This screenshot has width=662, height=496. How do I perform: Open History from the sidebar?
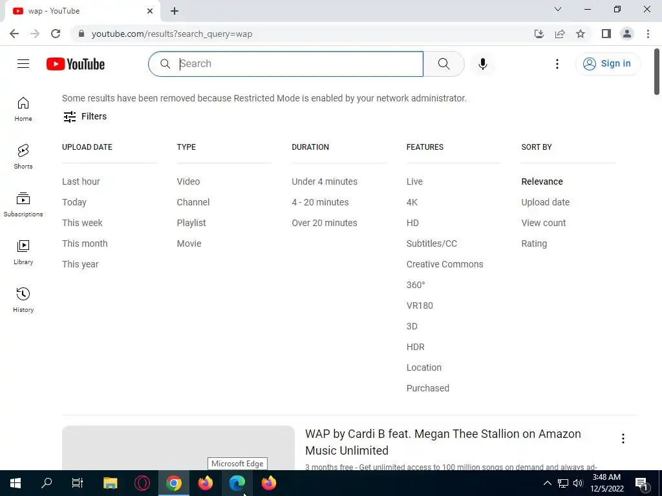[23, 300]
